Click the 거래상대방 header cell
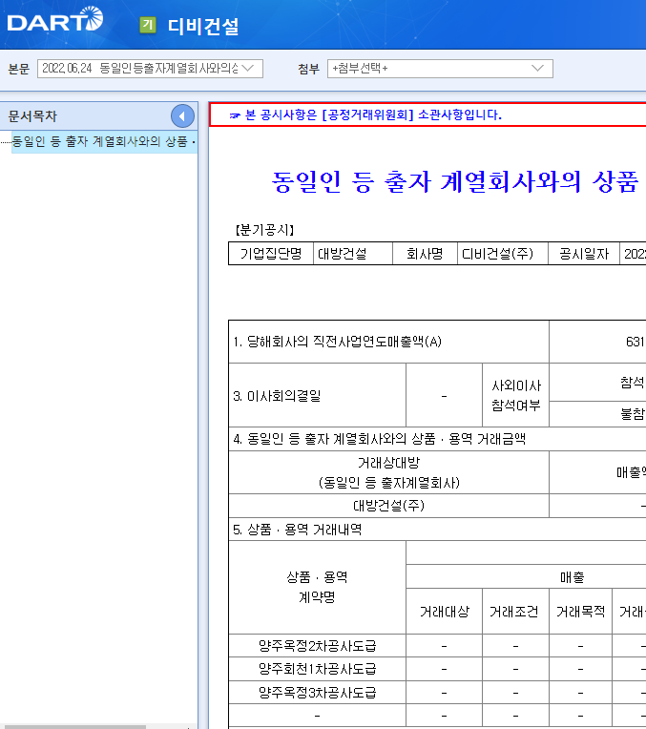 click(388, 472)
